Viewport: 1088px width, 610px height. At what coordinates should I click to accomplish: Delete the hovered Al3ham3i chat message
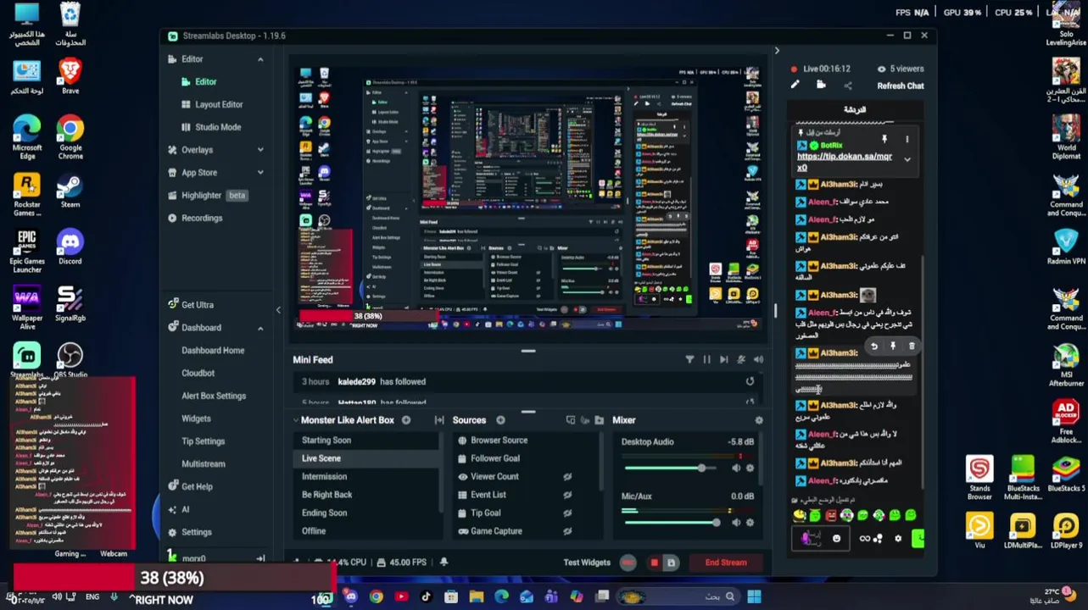pyautogui.click(x=912, y=346)
